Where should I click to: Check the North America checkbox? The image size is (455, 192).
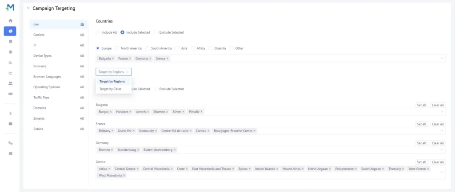click(x=117, y=48)
